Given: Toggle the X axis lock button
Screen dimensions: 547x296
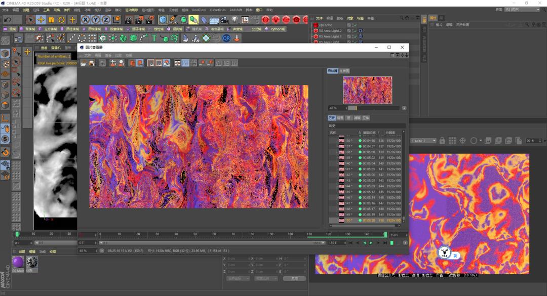Looking at the screenshot, I should (86, 20).
